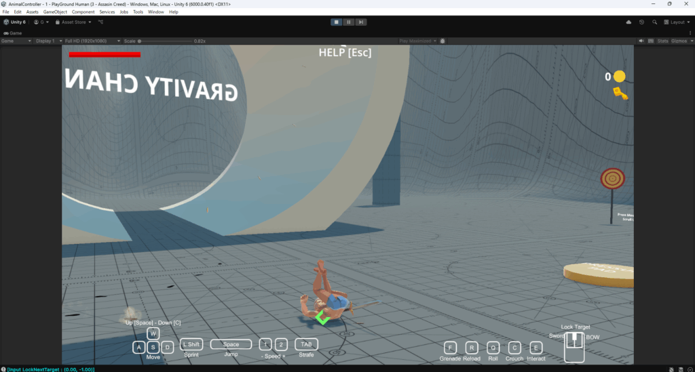Click the green diamond target marker
Image resolution: width=695 pixels, height=372 pixels.
pyautogui.click(x=322, y=318)
